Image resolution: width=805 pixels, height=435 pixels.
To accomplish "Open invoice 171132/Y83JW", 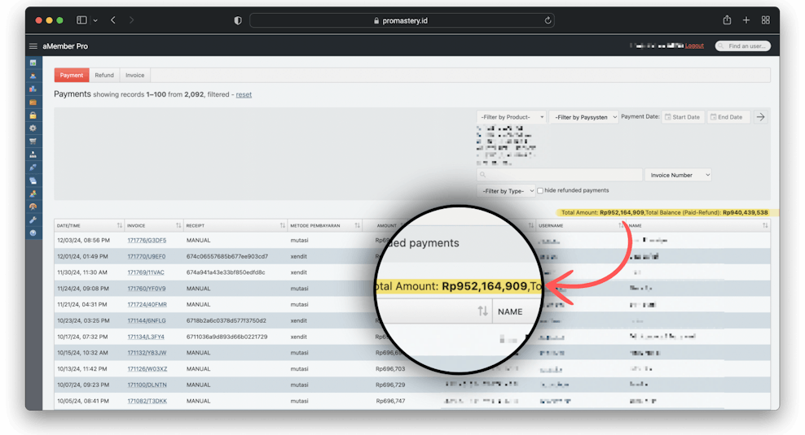I will 147,353.
